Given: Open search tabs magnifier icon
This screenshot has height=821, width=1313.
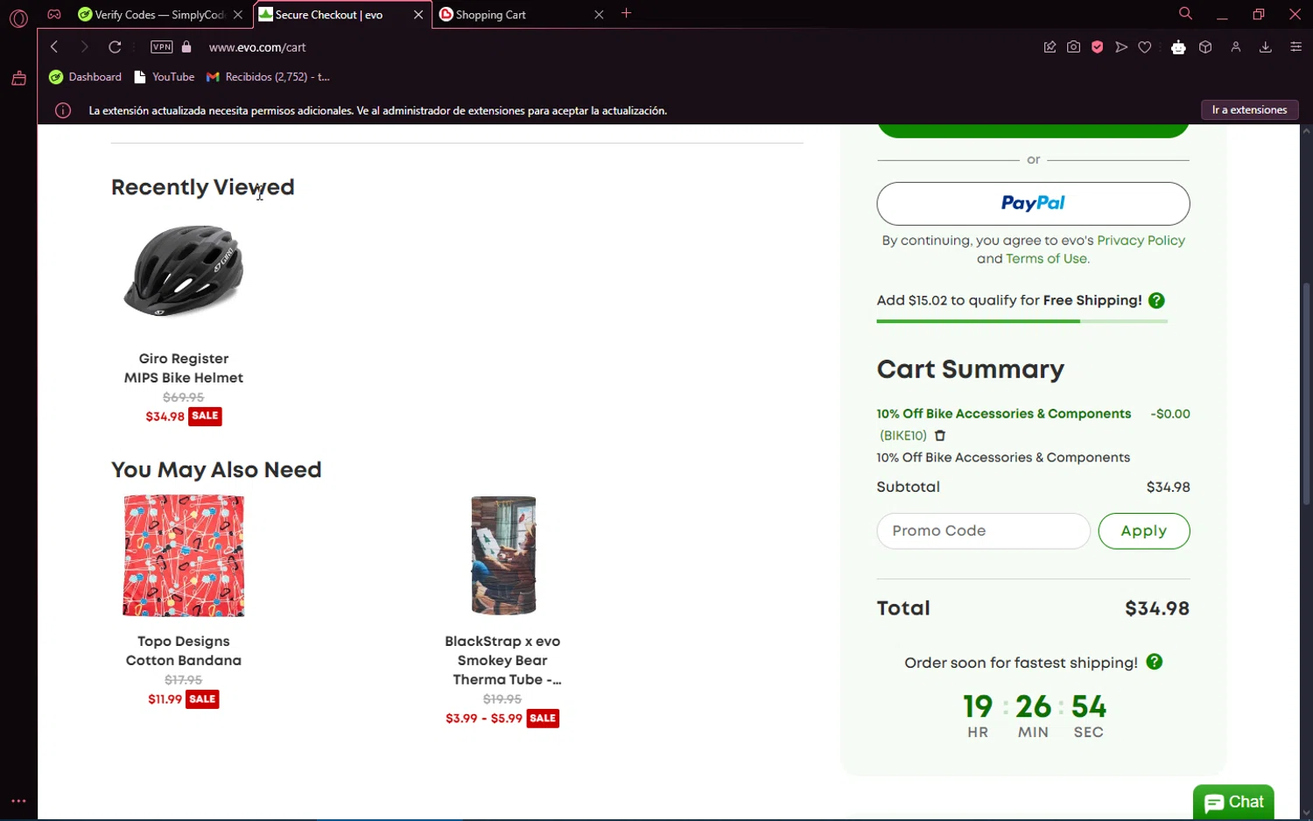Looking at the screenshot, I should pyautogui.click(x=1185, y=13).
